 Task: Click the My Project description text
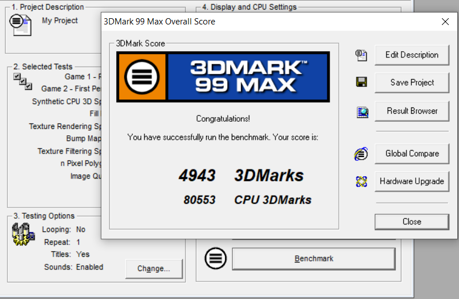pyautogui.click(x=60, y=20)
